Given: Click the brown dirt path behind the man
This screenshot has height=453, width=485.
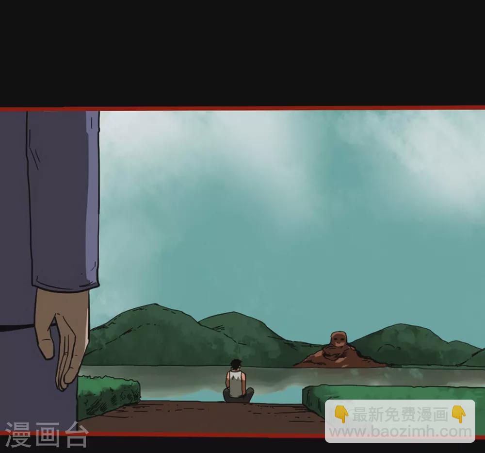Looking at the screenshot, I should (x=204, y=415).
